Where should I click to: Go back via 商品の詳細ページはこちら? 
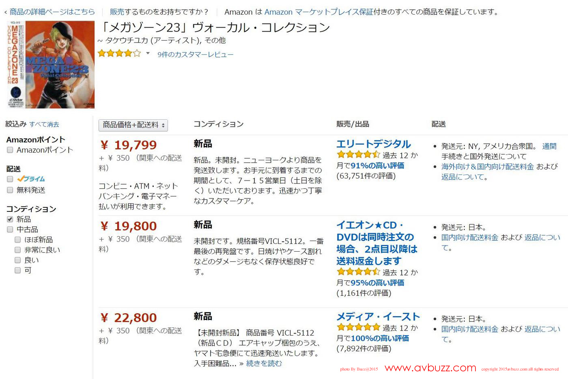pos(52,12)
